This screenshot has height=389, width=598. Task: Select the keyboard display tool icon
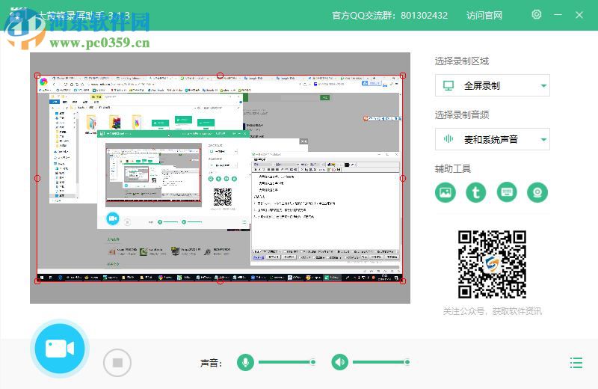point(507,192)
